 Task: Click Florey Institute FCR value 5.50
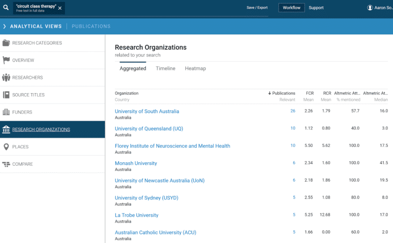pyautogui.click(x=309, y=145)
